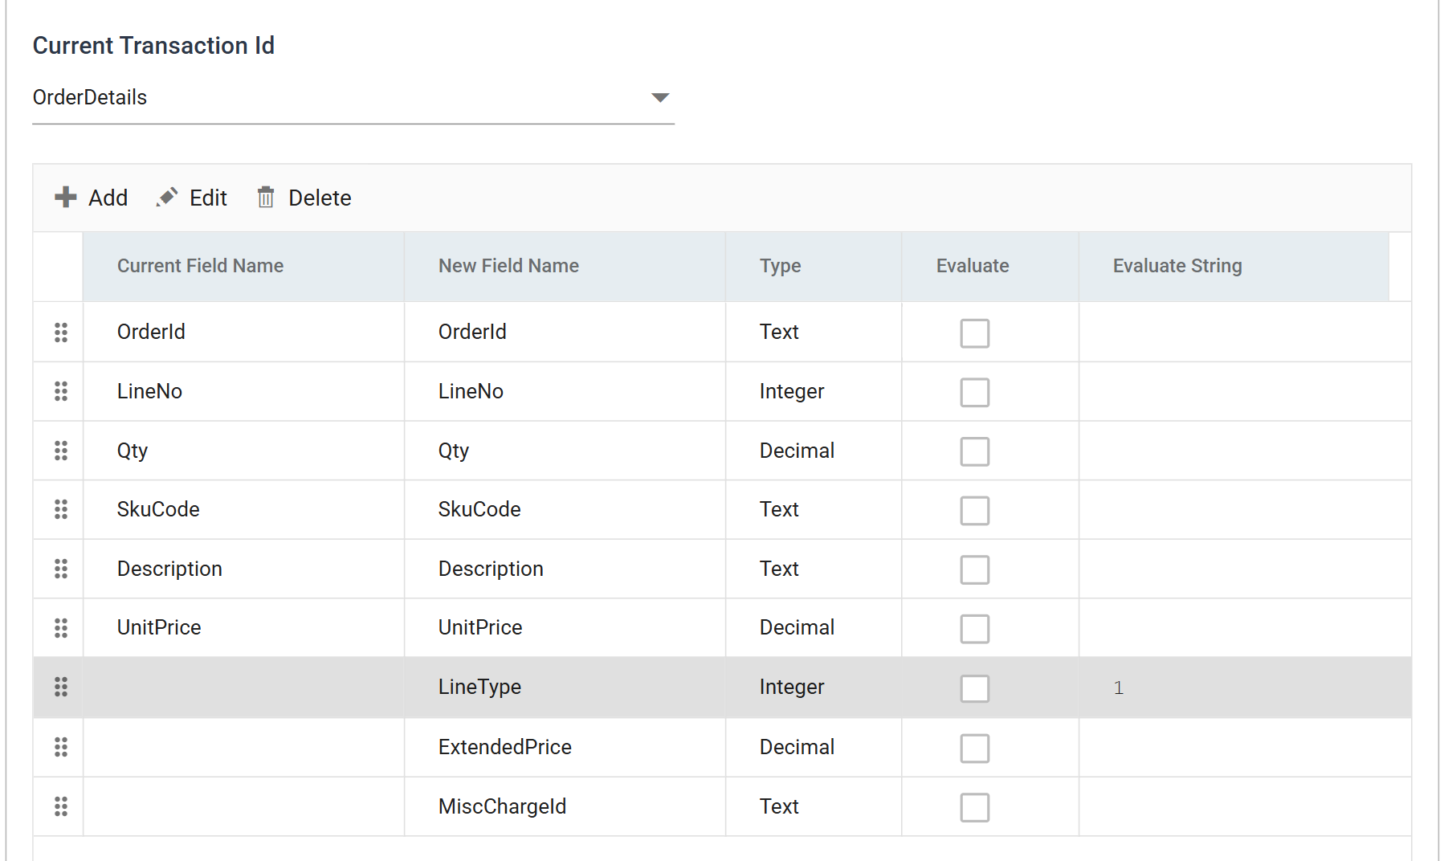The image size is (1444, 861).
Task: Click drag handle of Description row
Action: [x=61, y=569]
